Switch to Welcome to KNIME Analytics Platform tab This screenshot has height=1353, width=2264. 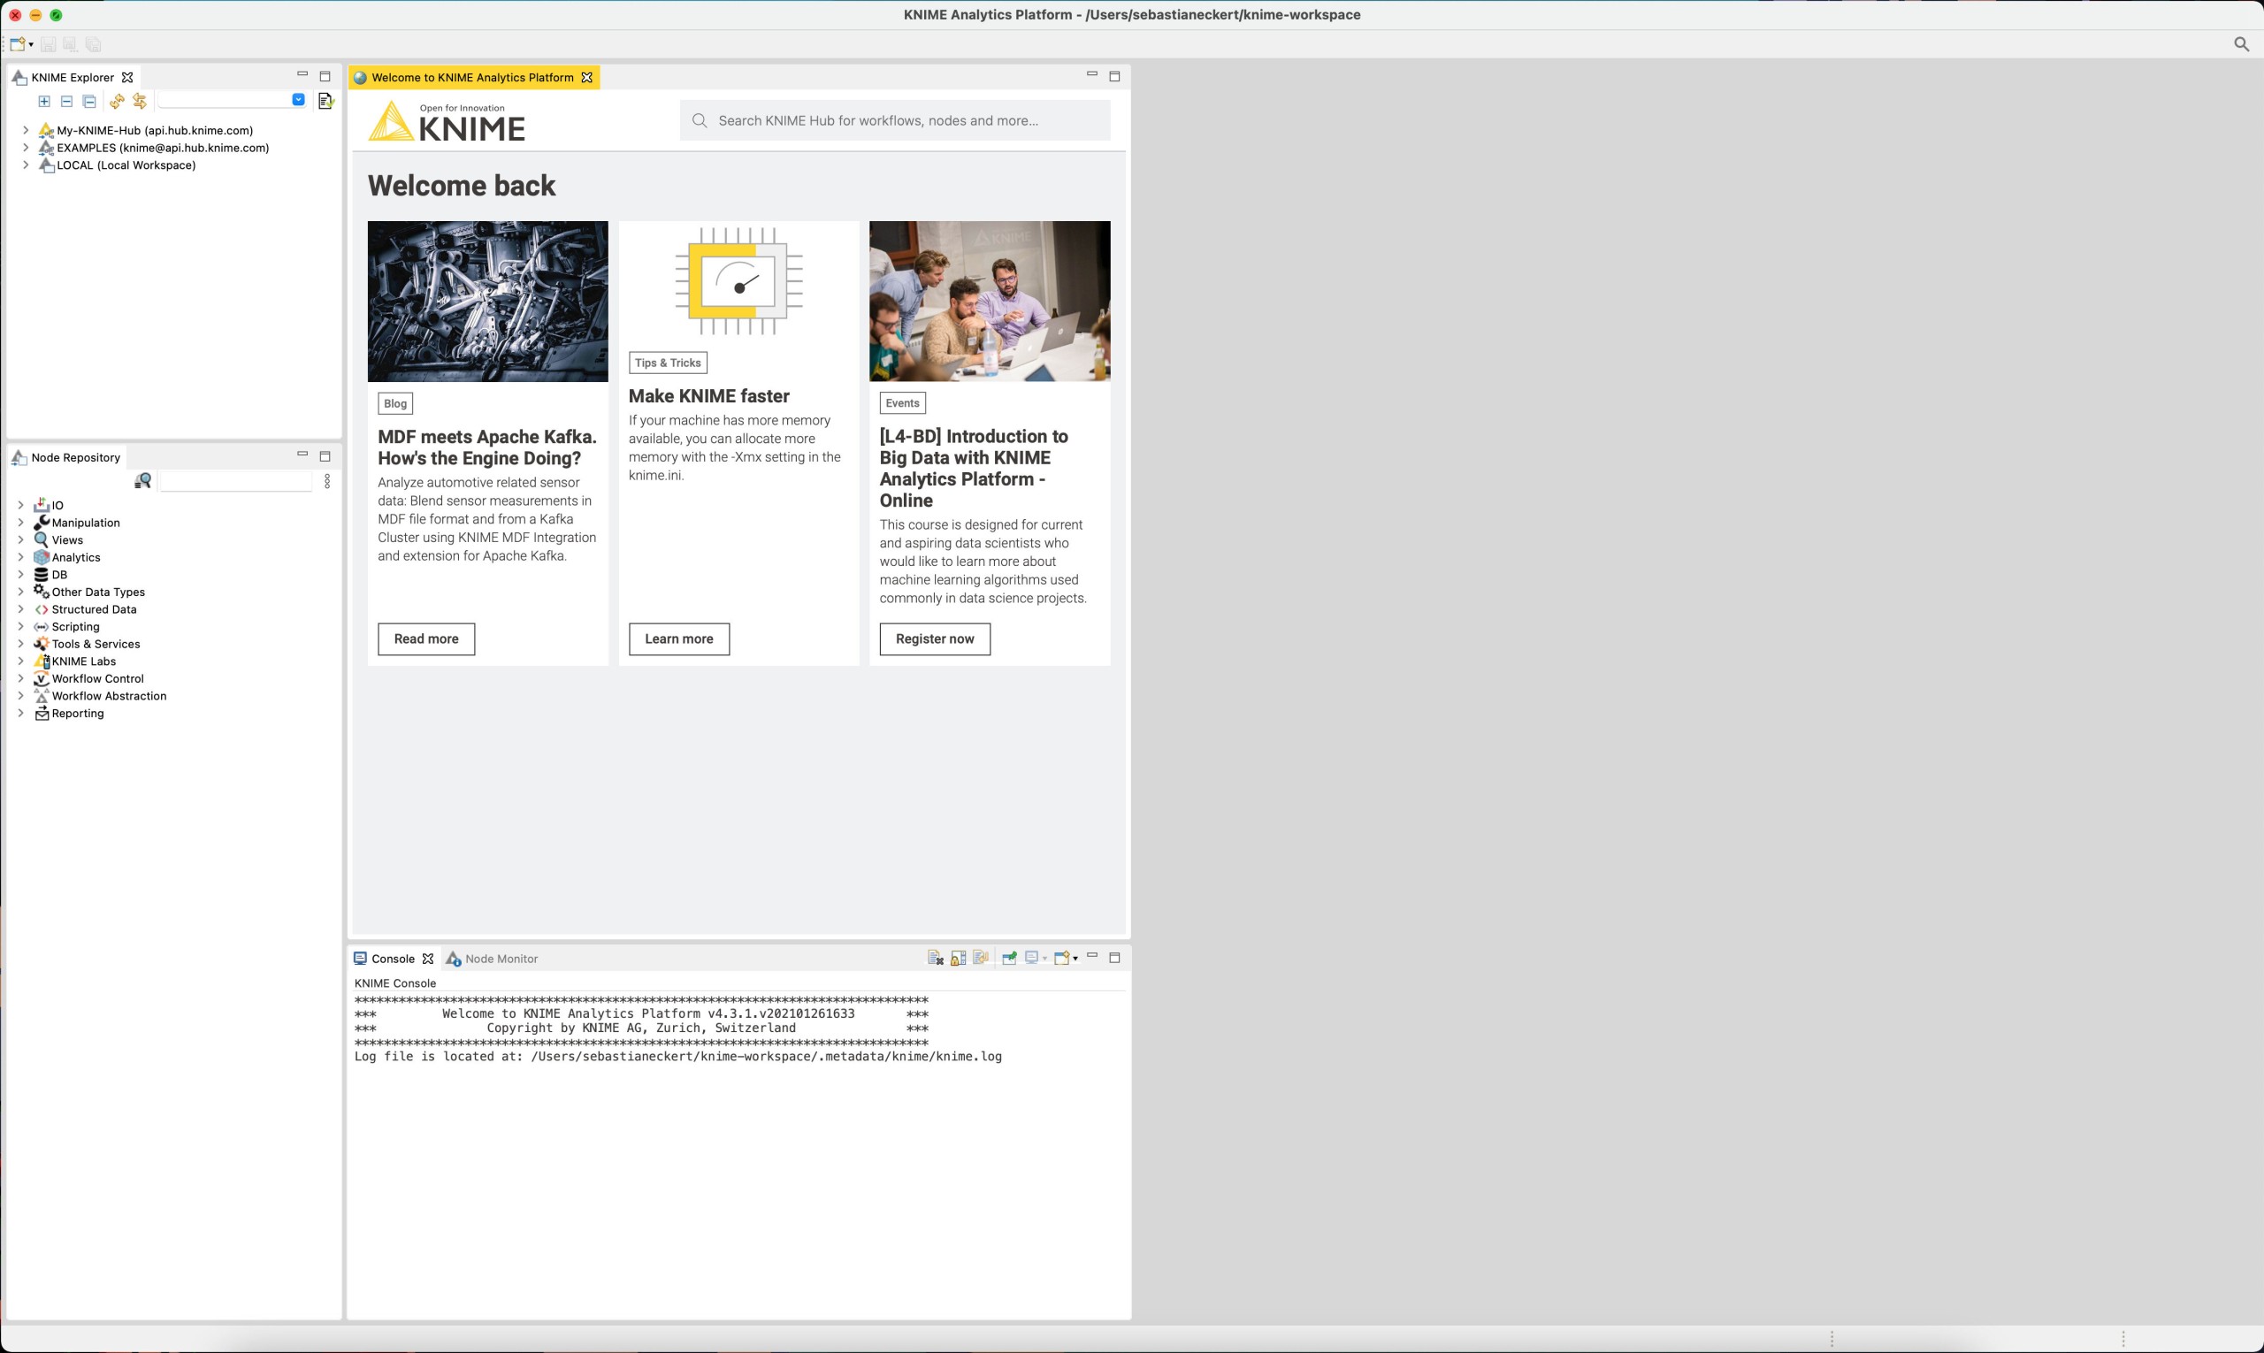pyautogui.click(x=472, y=78)
